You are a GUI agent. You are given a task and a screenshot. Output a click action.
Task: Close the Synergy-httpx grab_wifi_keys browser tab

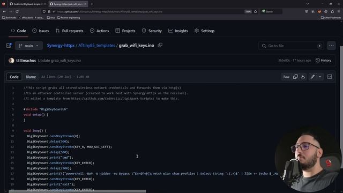[x=85, y=4]
